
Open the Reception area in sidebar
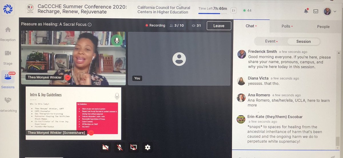tap(8, 34)
